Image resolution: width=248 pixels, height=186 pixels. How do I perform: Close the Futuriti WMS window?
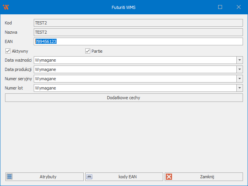pos(239,7)
